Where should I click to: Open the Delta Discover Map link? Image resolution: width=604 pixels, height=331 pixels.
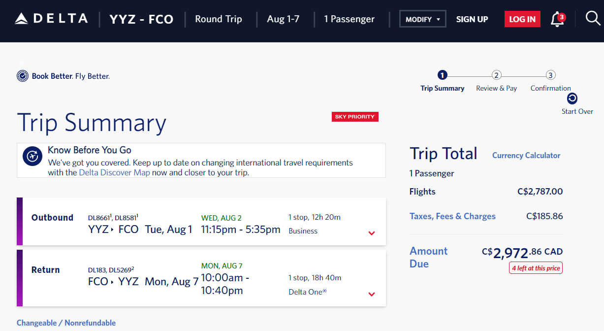114,173
